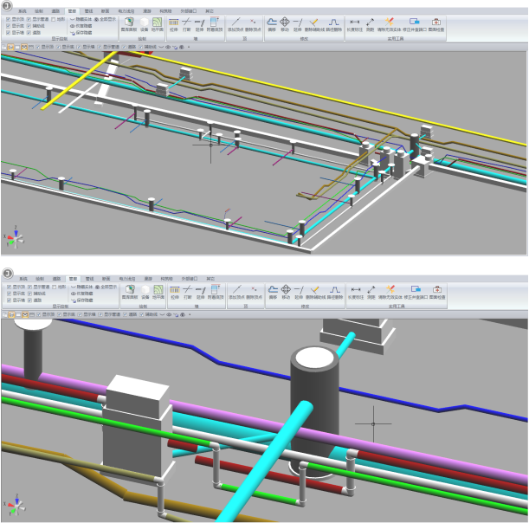529x523 pixels.
Task: Select wall 延伸 extend tool in top window
Action: click(x=199, y=24)
